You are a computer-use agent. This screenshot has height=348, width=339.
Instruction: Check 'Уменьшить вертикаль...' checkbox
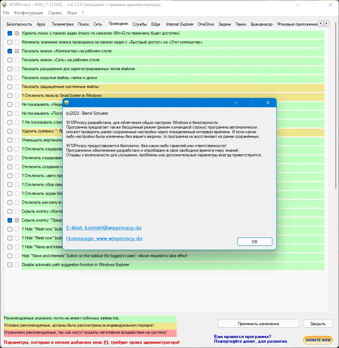[10, 140]
